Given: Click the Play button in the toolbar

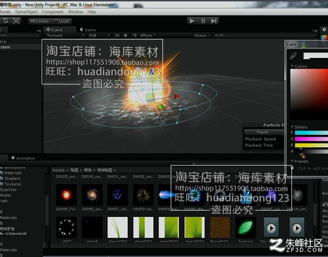Looking at the screenshot, I should click(x=192, y=21).
